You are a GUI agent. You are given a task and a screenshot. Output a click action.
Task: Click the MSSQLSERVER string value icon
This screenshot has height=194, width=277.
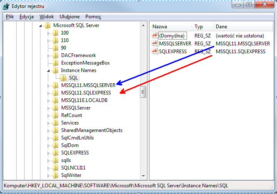pyautogui.click(x=155, y=43)
